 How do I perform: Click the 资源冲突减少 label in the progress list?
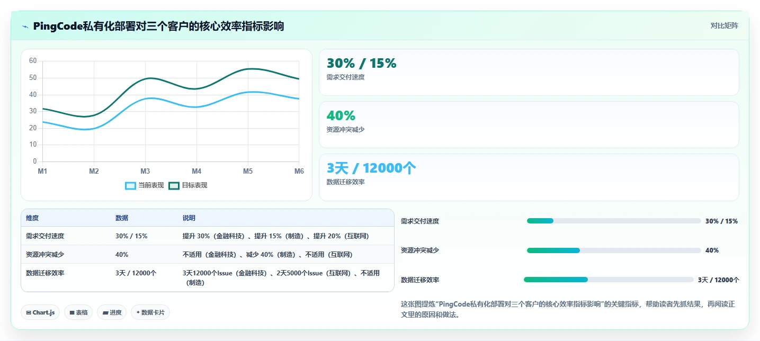(420, 250)
